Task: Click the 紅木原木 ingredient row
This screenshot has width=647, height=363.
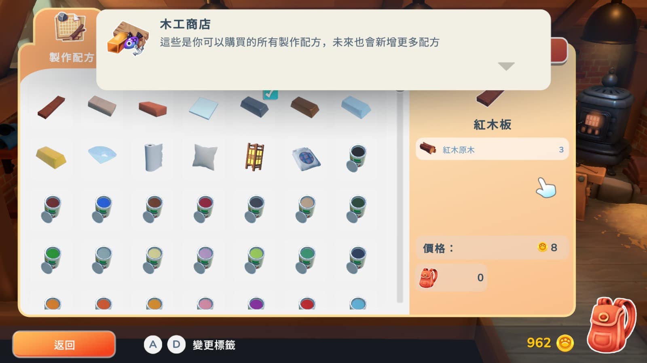Action: tap(492, 149)
